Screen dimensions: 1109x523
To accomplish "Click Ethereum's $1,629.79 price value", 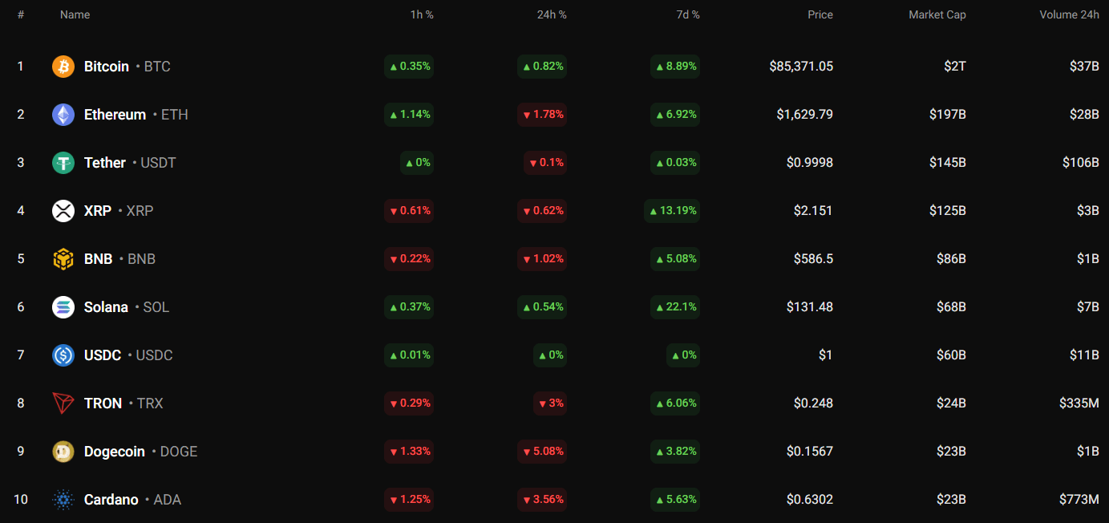I will pyautogui.click(x=804, y=115).
